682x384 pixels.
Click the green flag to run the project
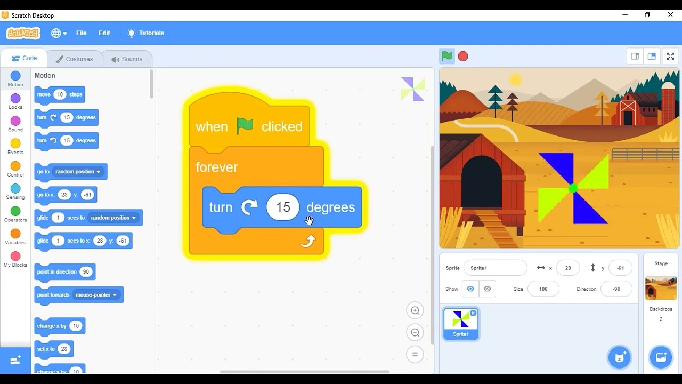(446, 56)
